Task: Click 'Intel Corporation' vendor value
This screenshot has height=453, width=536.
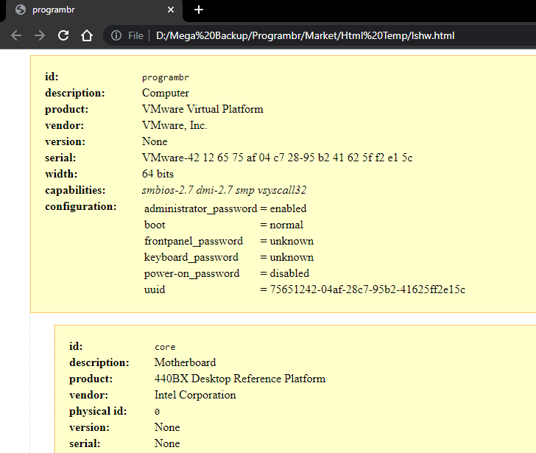Action: click(x=195, y=395)
